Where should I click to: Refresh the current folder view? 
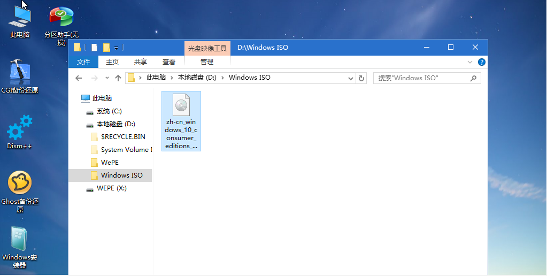(361, 78)
